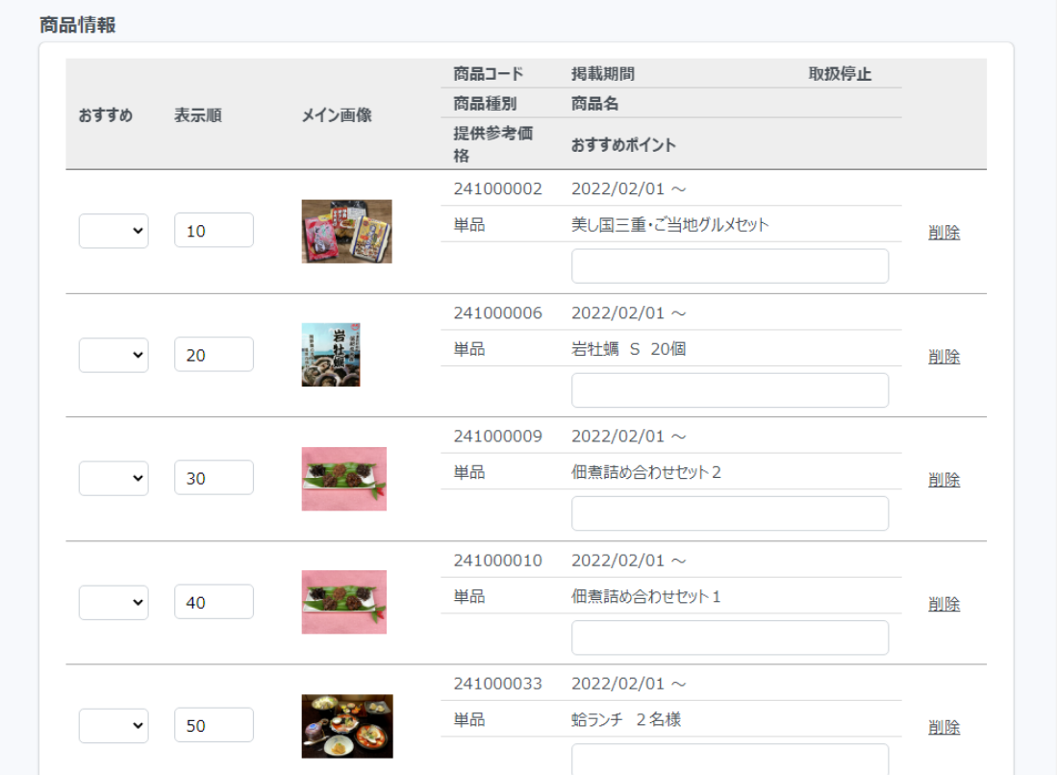Click the display order field showing 10
This screenshot has height=775, width=1058.
[x=214, y=231]
